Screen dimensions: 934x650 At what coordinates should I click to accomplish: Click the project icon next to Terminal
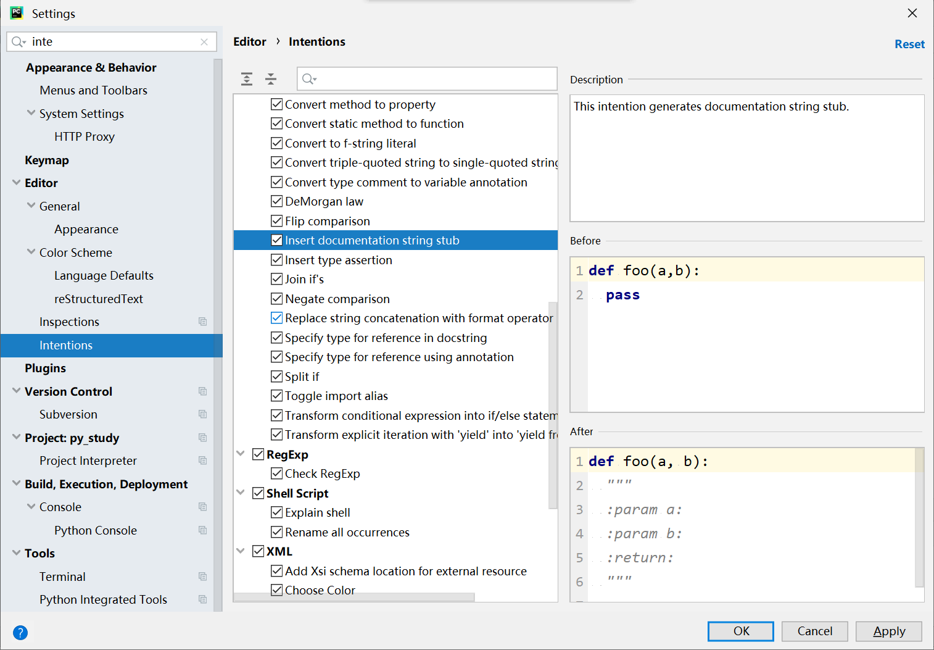point(202,576)
